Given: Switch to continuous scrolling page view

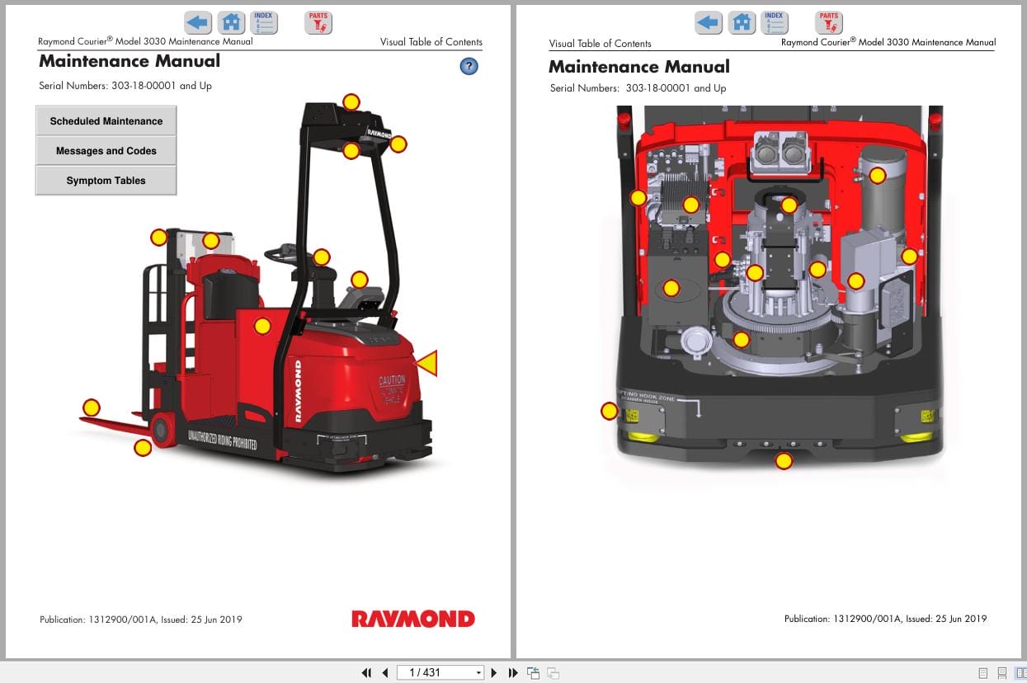Looking at the screenshot, I should pos(1001,673).
